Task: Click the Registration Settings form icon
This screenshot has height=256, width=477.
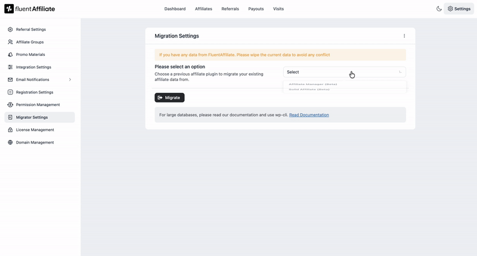Action: 10,92
